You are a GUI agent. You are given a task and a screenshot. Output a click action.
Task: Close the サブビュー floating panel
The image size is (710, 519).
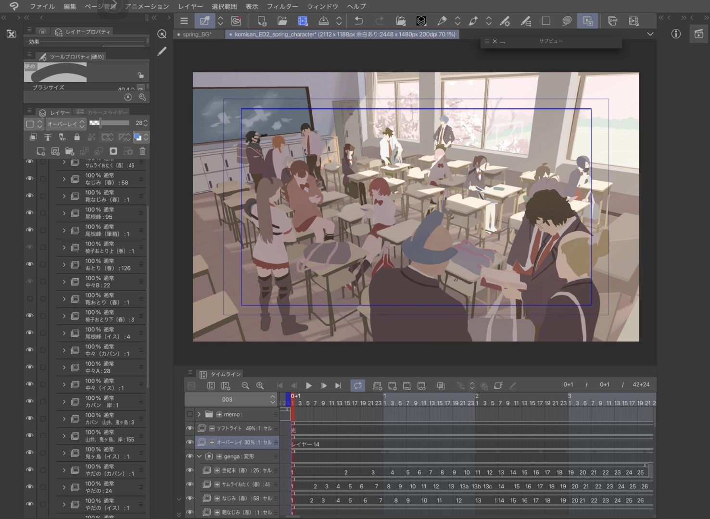coord(494,41)
